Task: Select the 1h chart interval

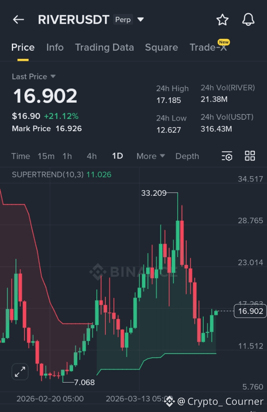Action: (67, 156)
